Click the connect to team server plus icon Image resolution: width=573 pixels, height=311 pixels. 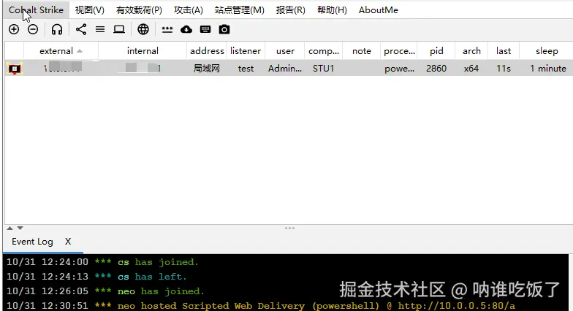pyautogui.click(x=14, y=29)
